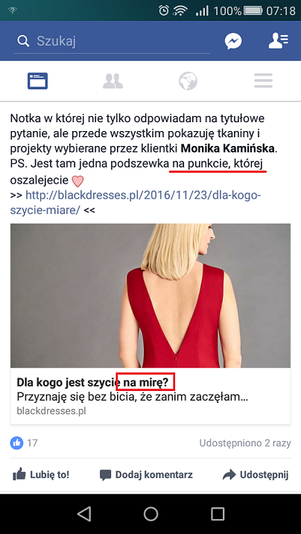Open the red dress article photo
Image resolution: width=301 pixels, height=534 pixels.
point(150,295)
